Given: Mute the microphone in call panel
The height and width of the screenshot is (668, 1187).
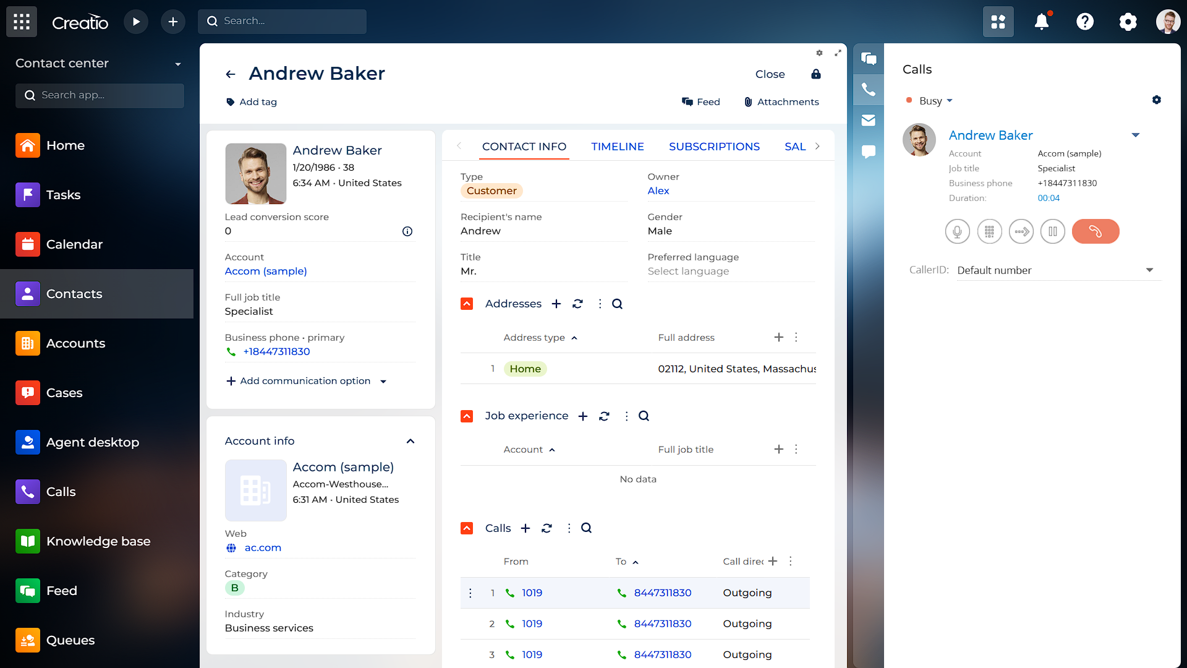Looking at the screenshot, I should (x=958, y=231).
